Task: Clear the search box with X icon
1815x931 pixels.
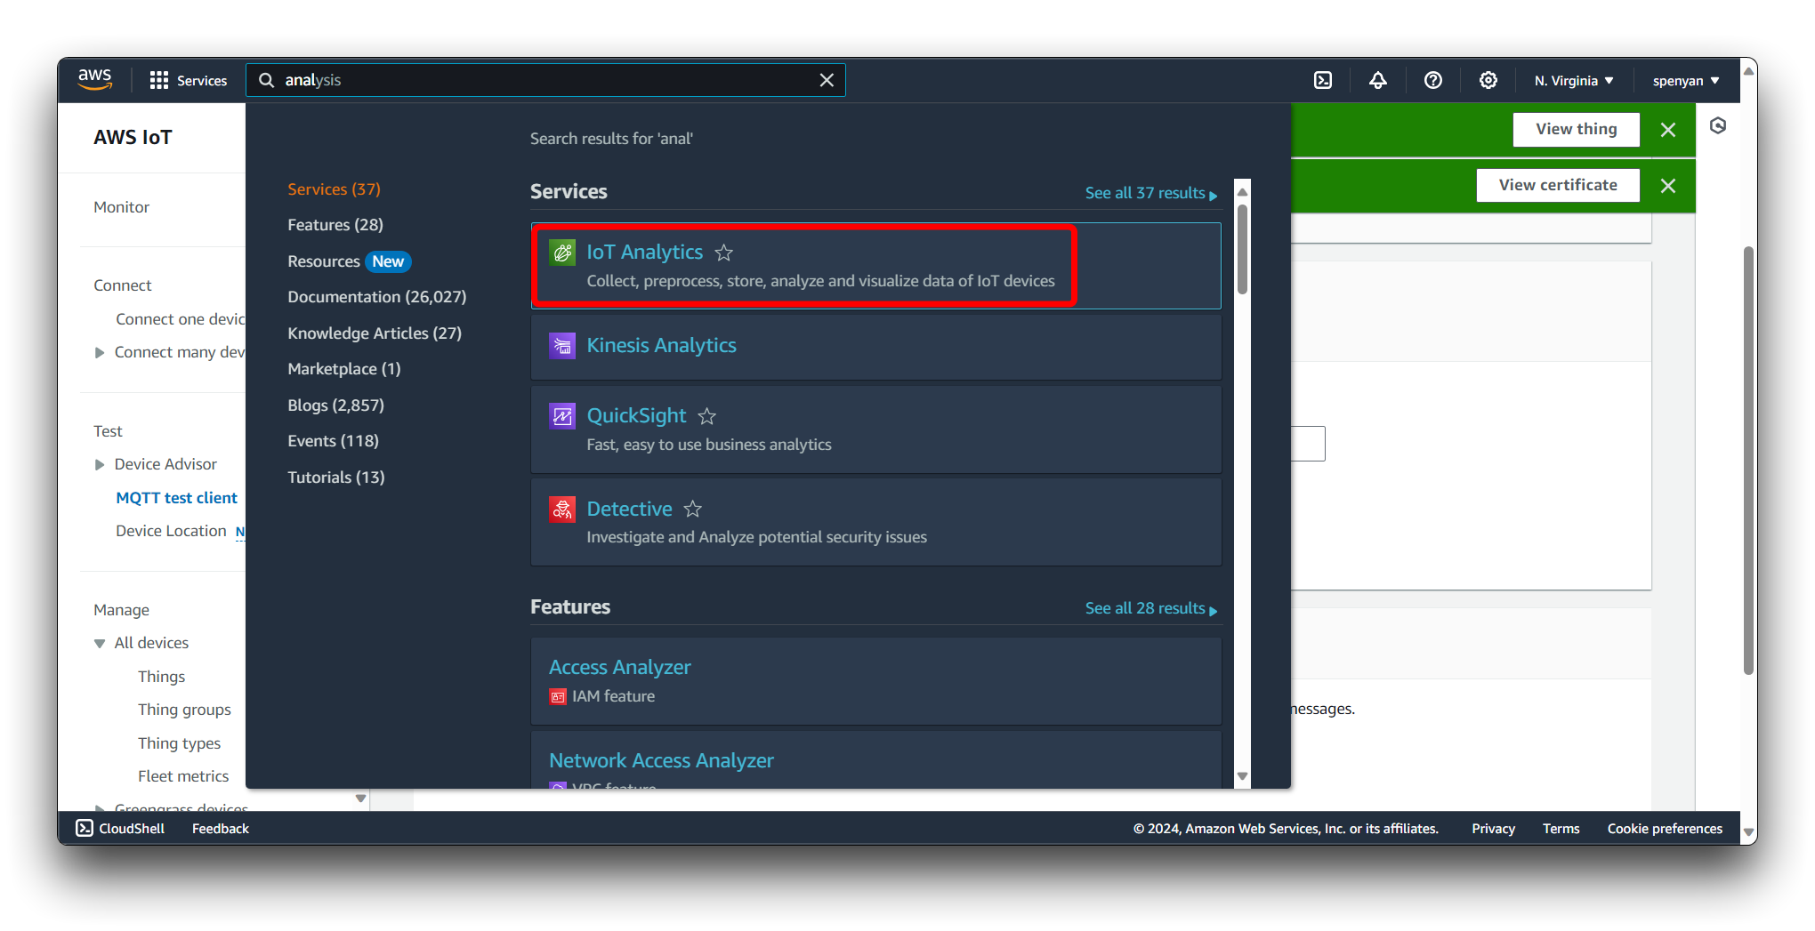Action: (827, 80)
